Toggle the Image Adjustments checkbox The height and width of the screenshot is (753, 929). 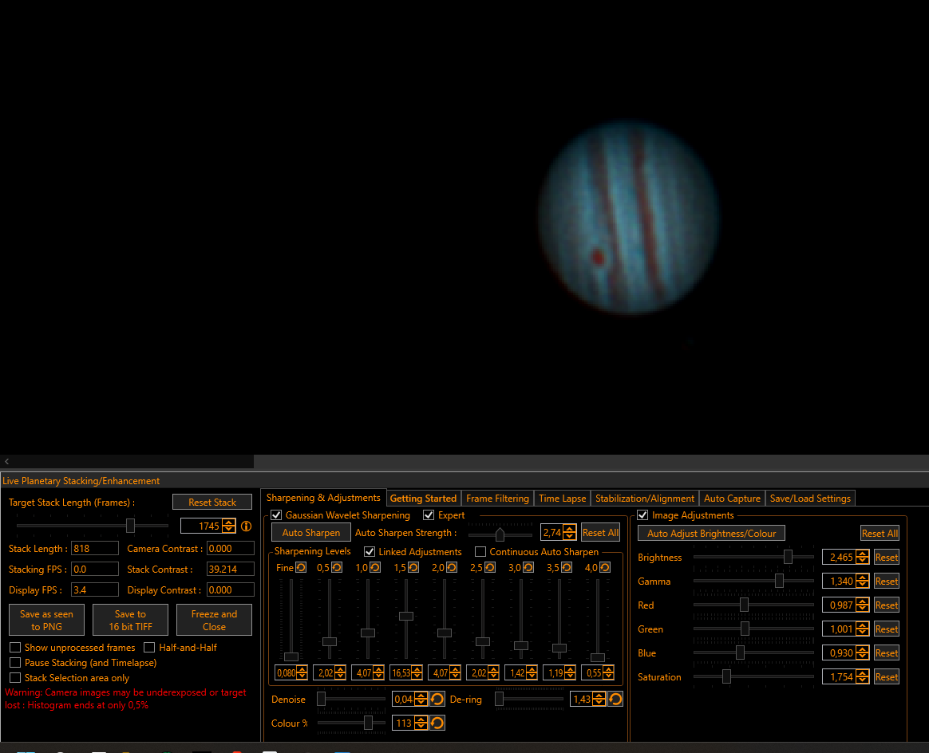[642, 515]
